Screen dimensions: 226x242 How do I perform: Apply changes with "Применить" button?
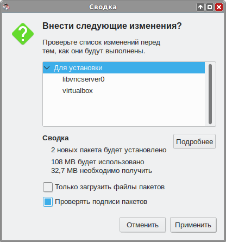coord(193,225)
